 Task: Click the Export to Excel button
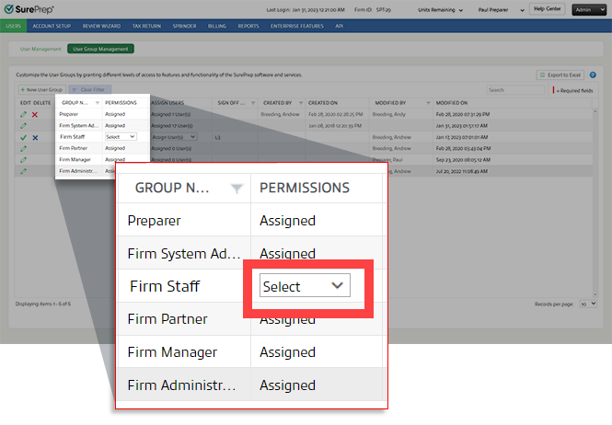click(x=560, y=75)
